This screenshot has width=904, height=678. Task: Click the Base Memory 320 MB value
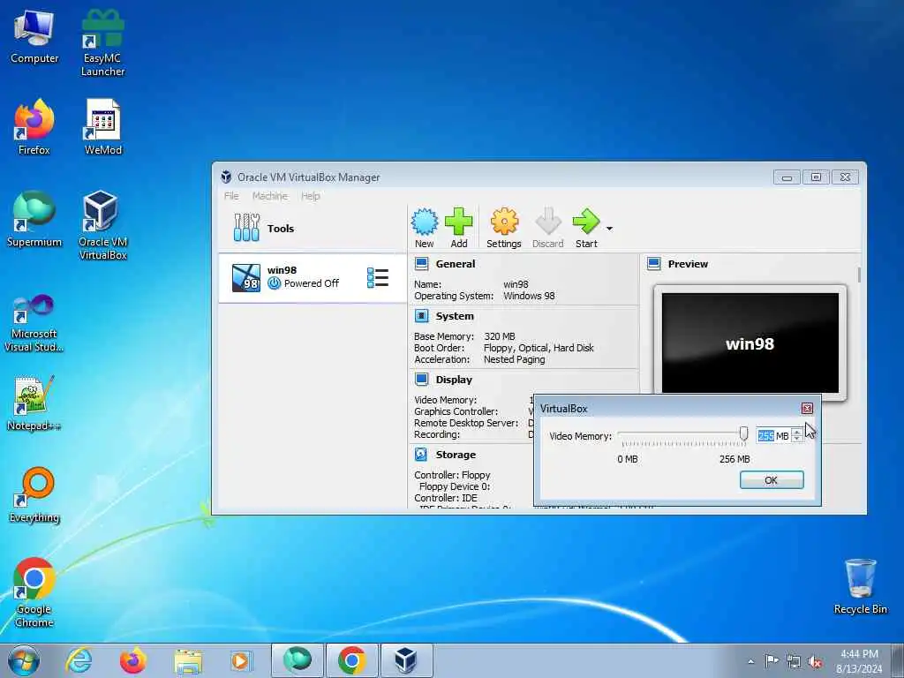click(x=500, y=336)
